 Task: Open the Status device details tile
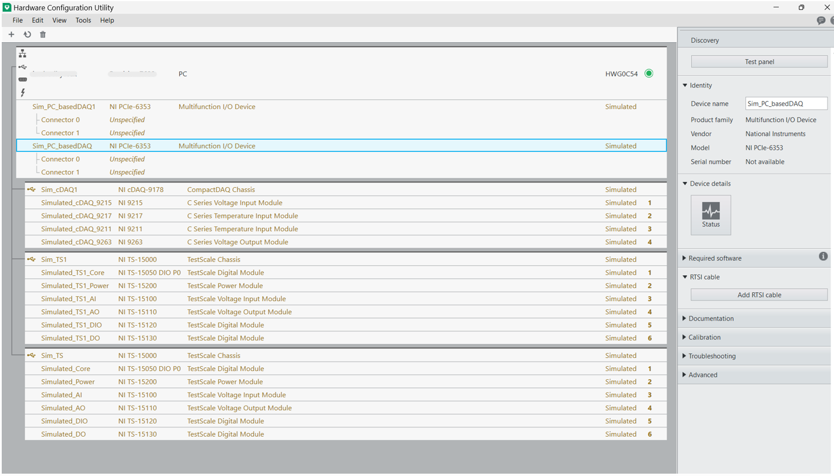[x=711, y=215]
